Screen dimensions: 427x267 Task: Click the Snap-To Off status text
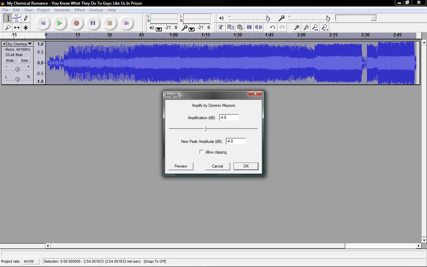(x=155, y=261)
